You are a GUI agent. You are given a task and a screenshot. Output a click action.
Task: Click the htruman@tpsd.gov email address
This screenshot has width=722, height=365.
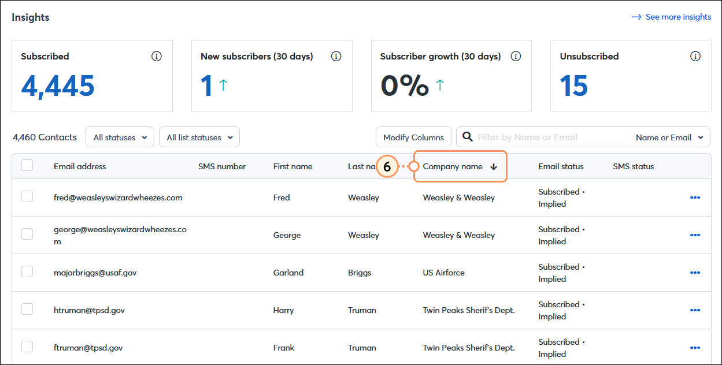(89, 310)
